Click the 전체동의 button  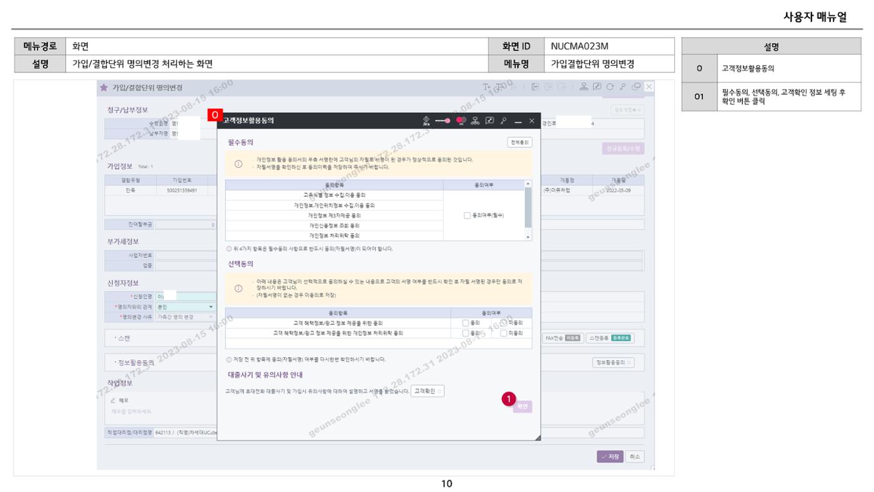(x=521, y=142)
